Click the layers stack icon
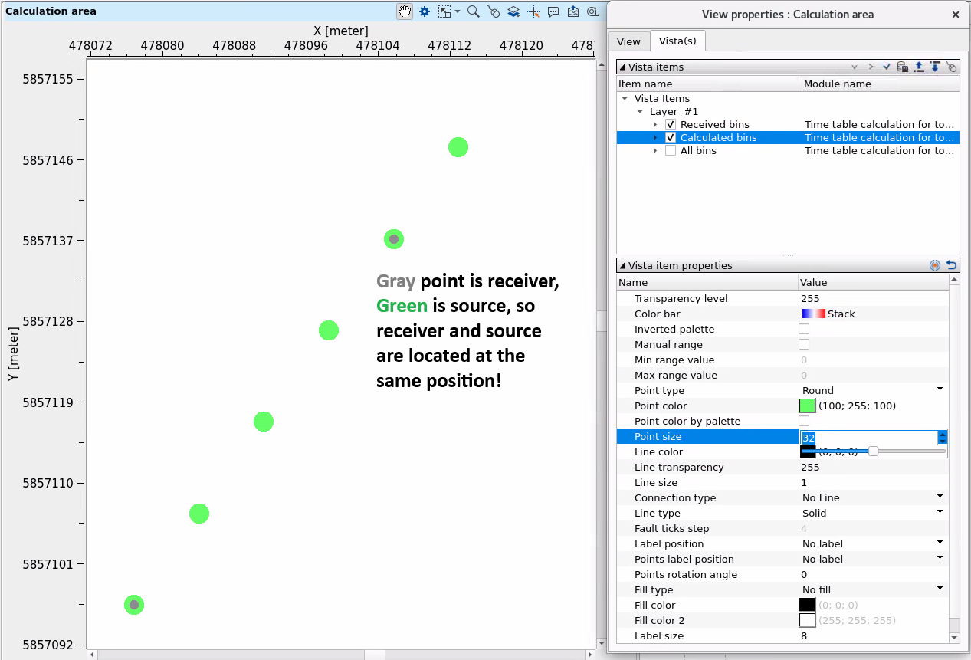 tap(513, 11)
